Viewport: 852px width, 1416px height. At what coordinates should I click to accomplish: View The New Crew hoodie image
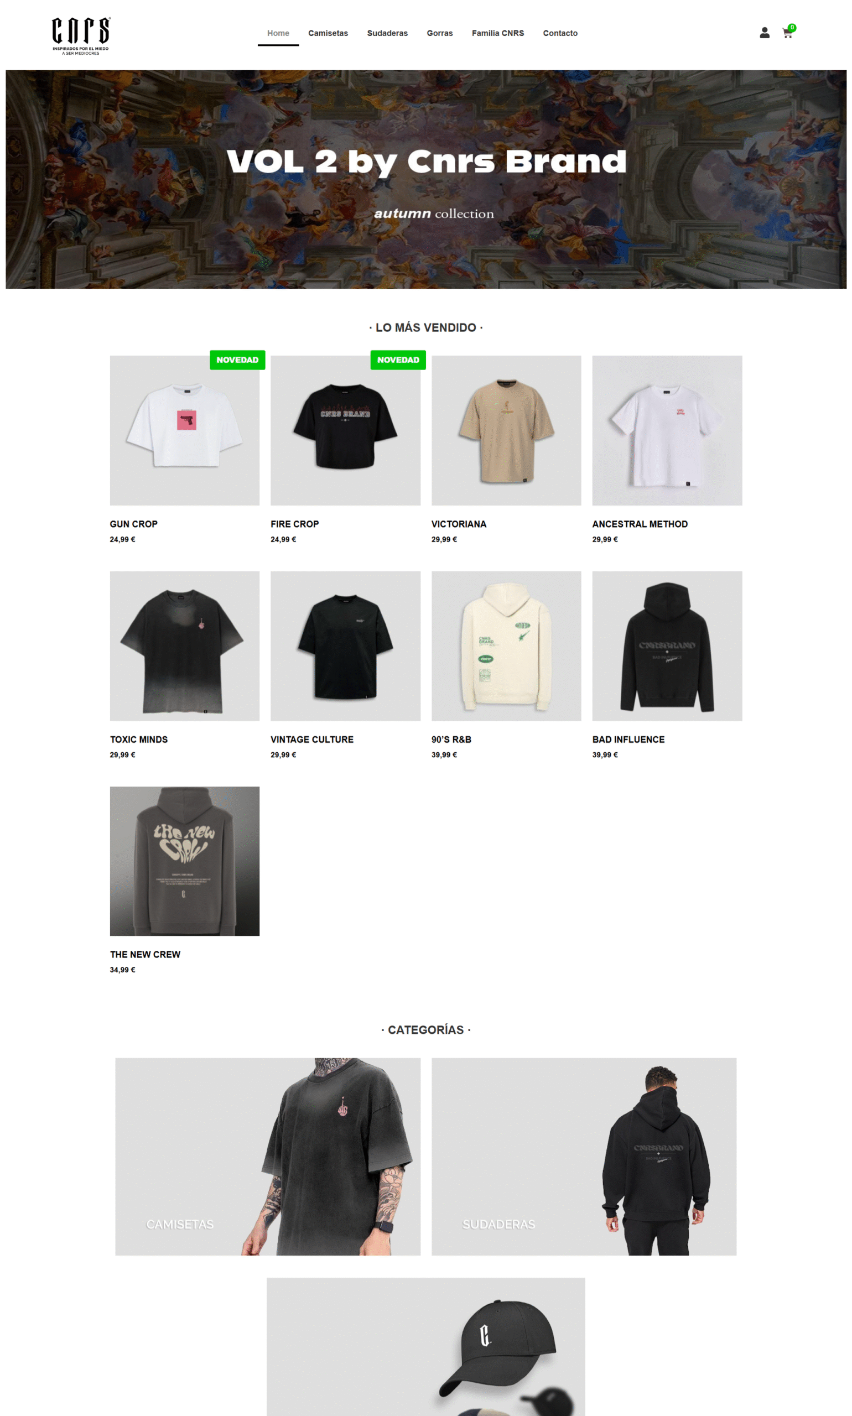185,861
